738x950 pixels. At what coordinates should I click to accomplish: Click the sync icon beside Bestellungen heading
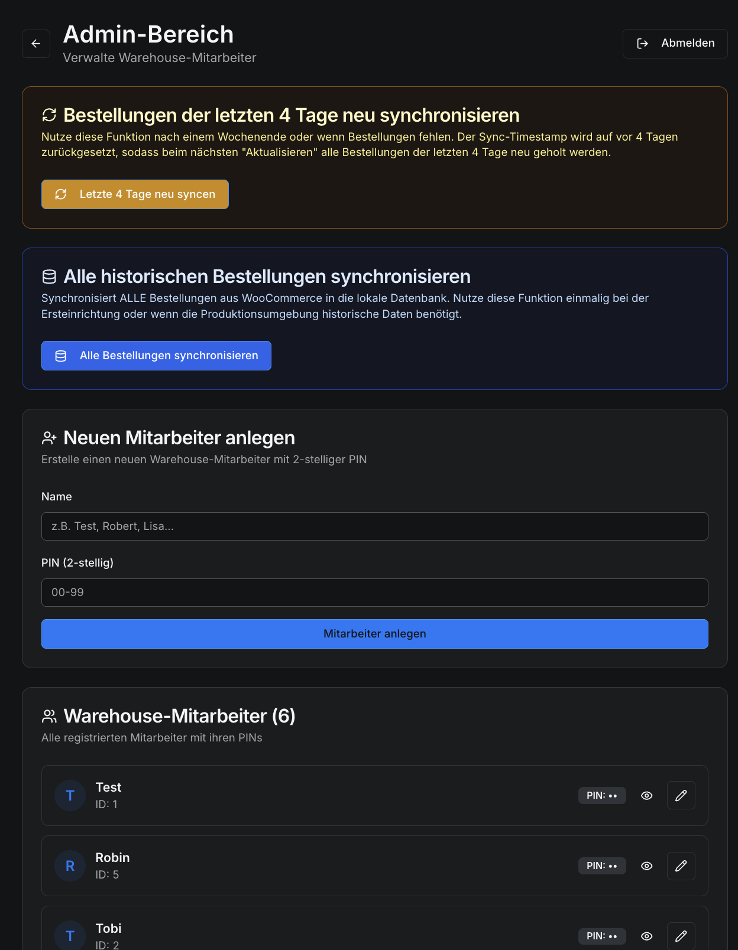pyautogui.click(x=49, y=115)
